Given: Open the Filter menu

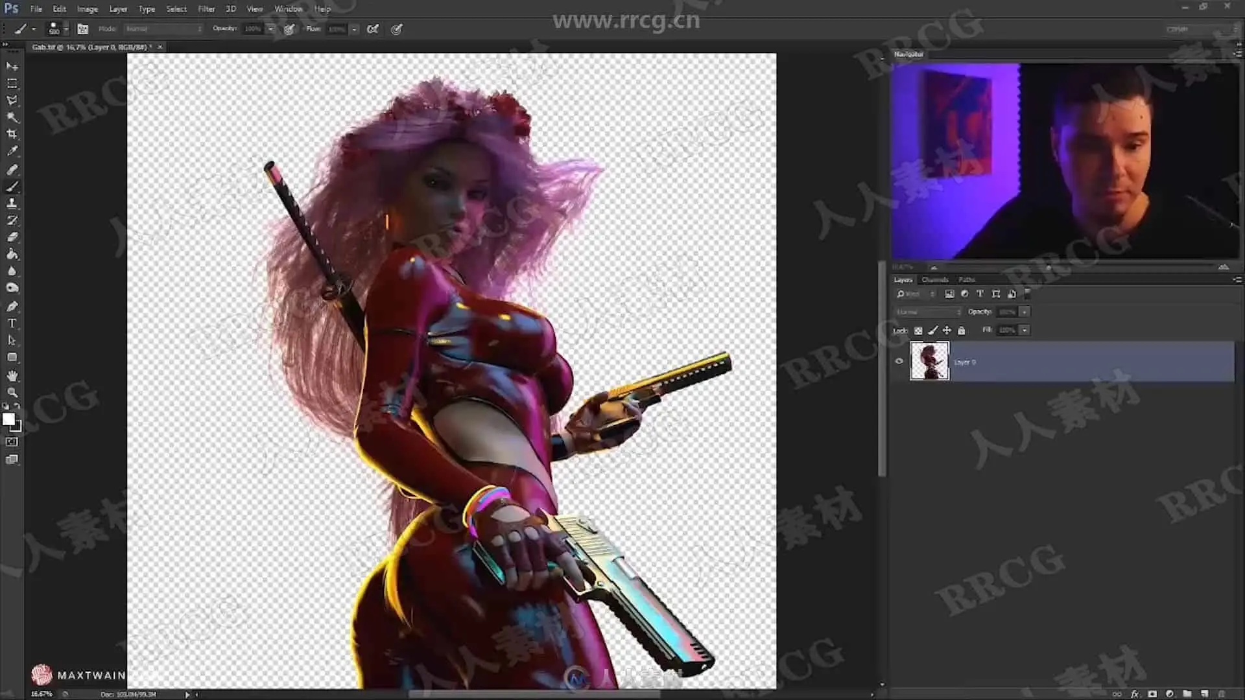Looking at the screenshot, I should [x=206, y=9].
